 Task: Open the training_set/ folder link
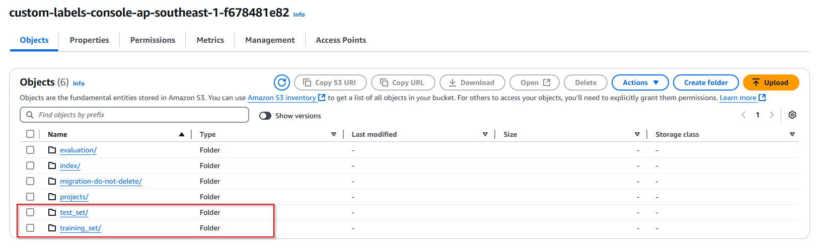click(81, 228)
